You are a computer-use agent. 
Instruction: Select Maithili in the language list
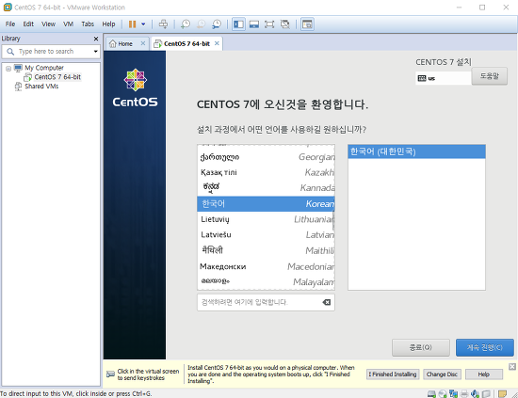click(x=266, y=250)
